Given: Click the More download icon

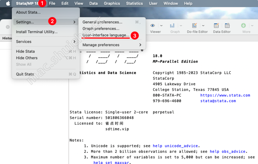Looking at the screenshot, I should click(244, 26).
